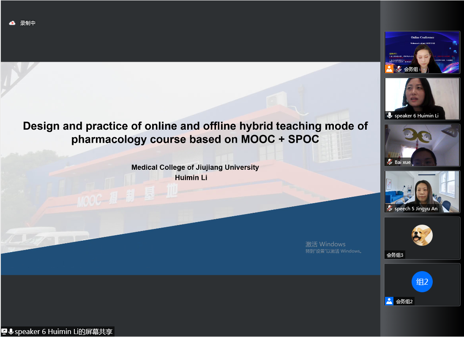Click the speech 5 Jingyu An name label
Screen dimensions: 464x337
click(416, 209)
